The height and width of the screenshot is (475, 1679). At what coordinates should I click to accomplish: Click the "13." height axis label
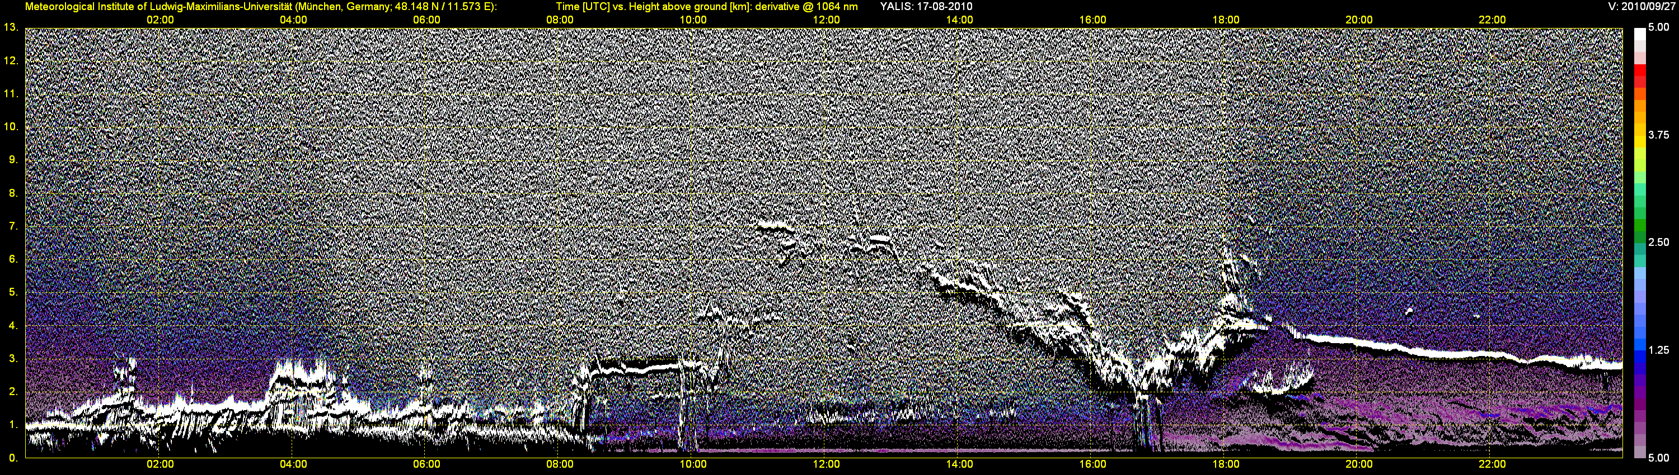pyautogui.click(x=11, y=27)
